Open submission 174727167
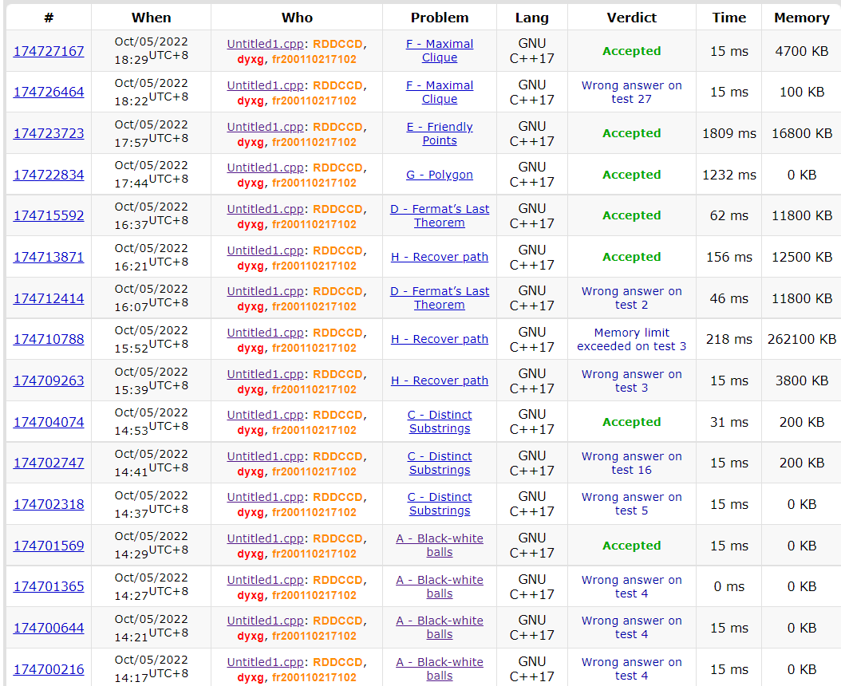 (x=49, y=51)
